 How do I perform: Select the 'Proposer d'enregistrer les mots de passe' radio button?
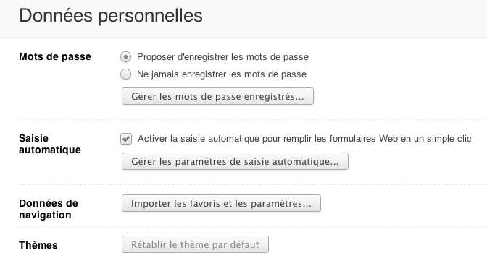click(126, 57)
